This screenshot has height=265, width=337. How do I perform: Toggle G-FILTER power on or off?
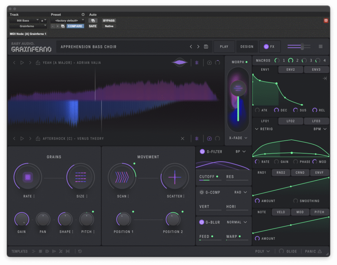[x=202, y=151]
